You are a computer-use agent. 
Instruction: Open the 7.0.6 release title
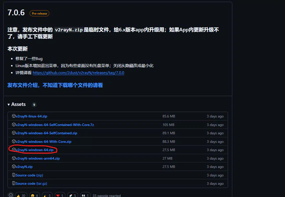(x=16, y=13)
